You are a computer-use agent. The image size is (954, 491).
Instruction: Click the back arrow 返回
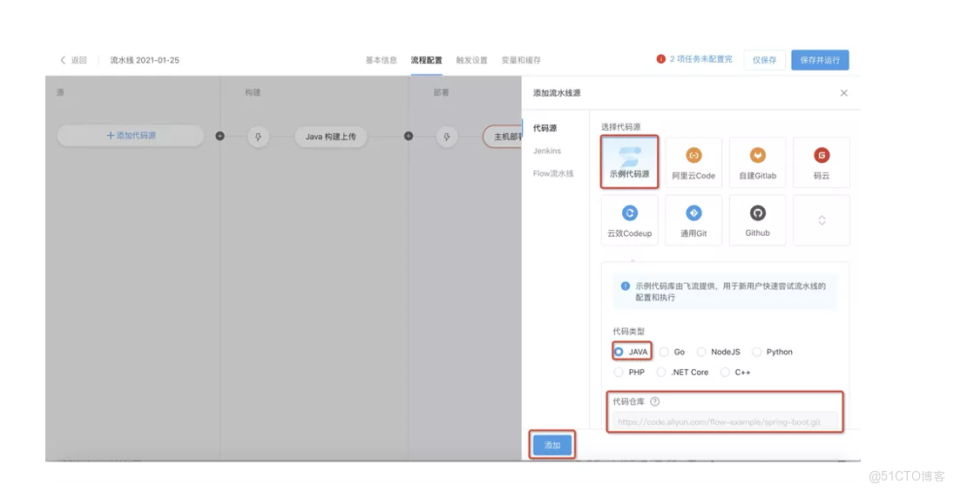click(73, 60)
